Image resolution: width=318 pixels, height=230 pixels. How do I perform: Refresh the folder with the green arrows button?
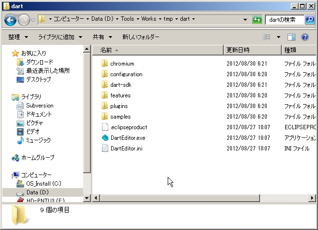pos(257,20)
